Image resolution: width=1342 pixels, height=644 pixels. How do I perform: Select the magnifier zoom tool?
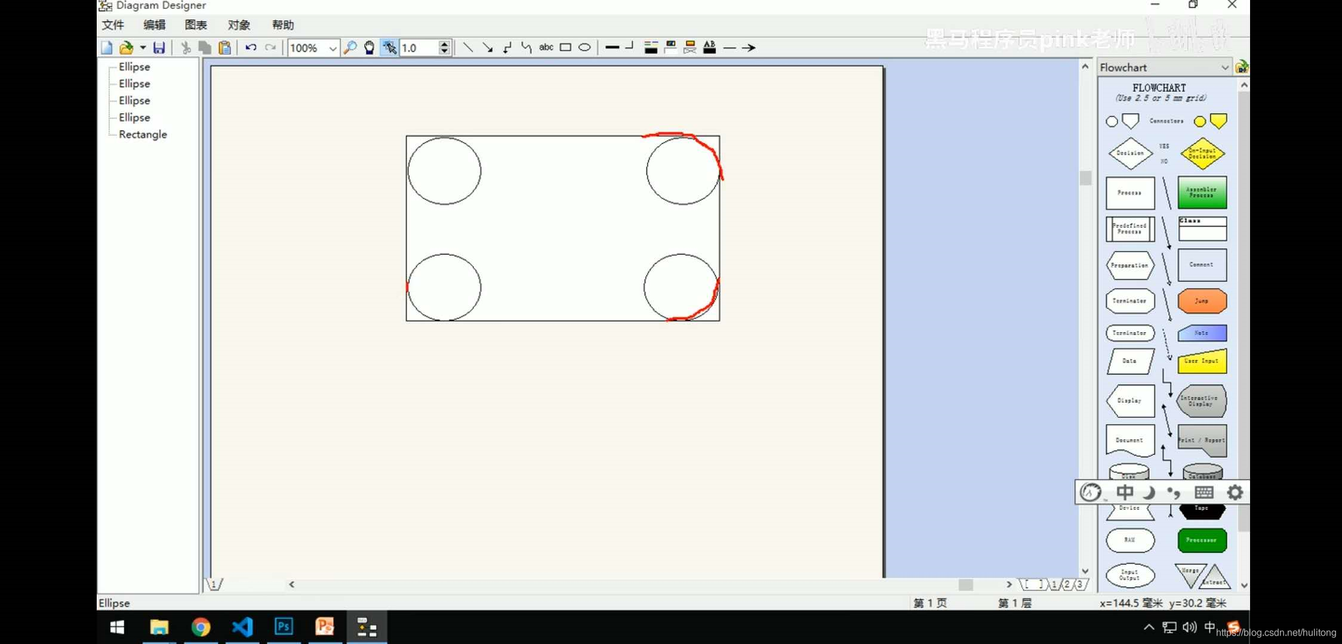pyautogui.click(x=350, y=48)
